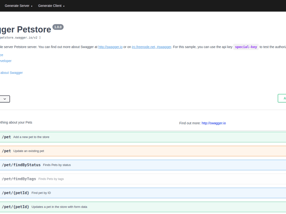Select the special-key code text
286x214 pixels.
click(246, 47)
